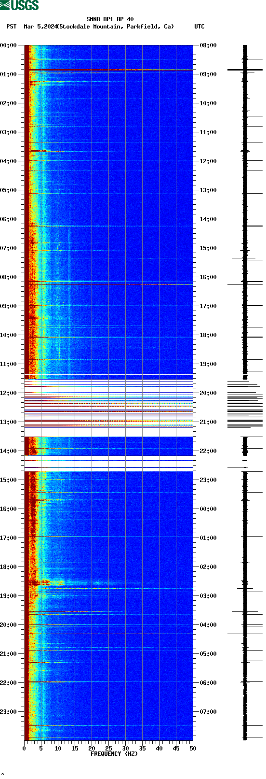Click the 'PST' timezone label
Viewport: 266px width, 779px height.
click(x=12, y=27)
